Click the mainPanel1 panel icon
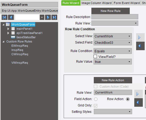146x120 pixels. click(13, 29)
